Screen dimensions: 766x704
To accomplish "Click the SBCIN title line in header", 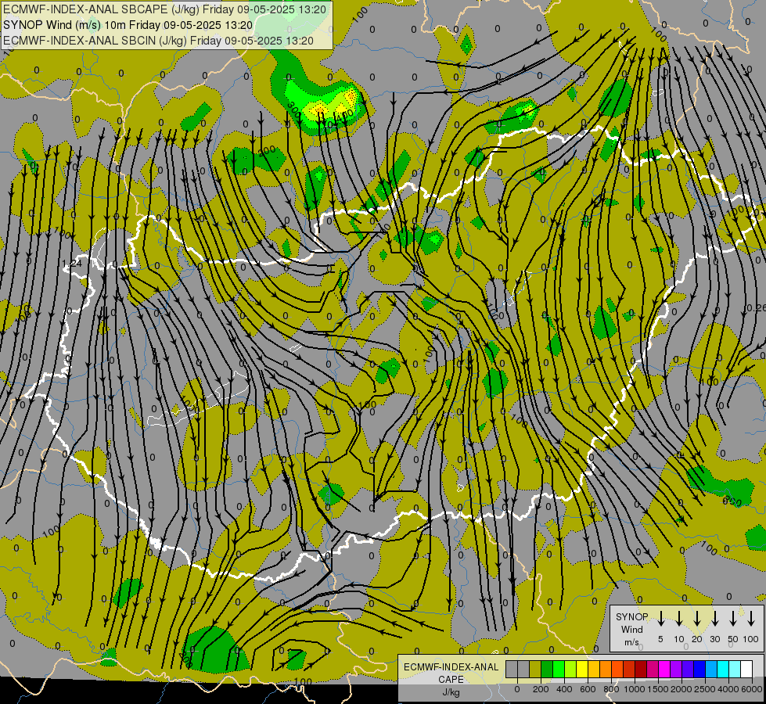I will click(158, 41).
